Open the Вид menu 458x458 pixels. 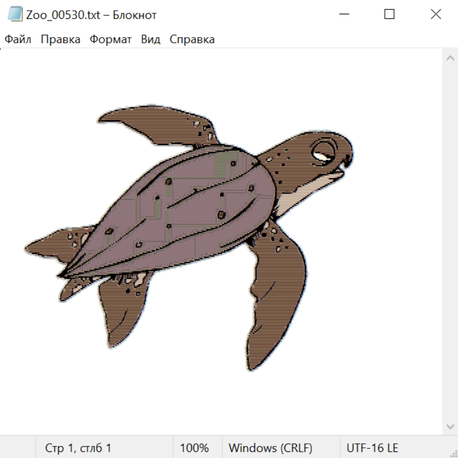point(151,40)
